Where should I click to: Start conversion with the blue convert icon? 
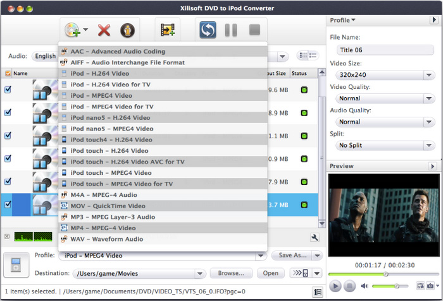click(x=208, y=30)
